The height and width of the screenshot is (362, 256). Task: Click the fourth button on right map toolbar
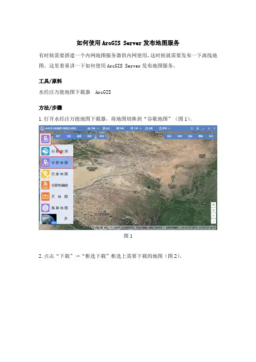pos(201,136)
